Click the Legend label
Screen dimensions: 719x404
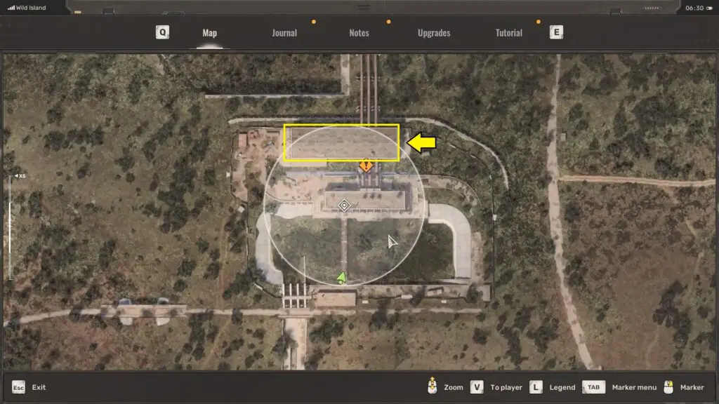pyautogui.click(x=562, y=387)
